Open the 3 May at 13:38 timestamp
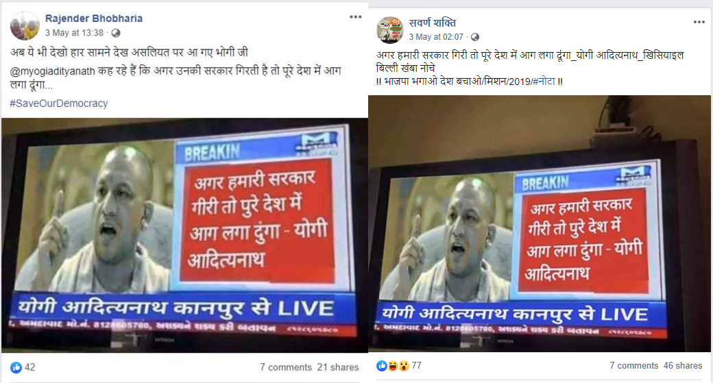This screenshot has width=713, height=383. (x=74, y=33)
